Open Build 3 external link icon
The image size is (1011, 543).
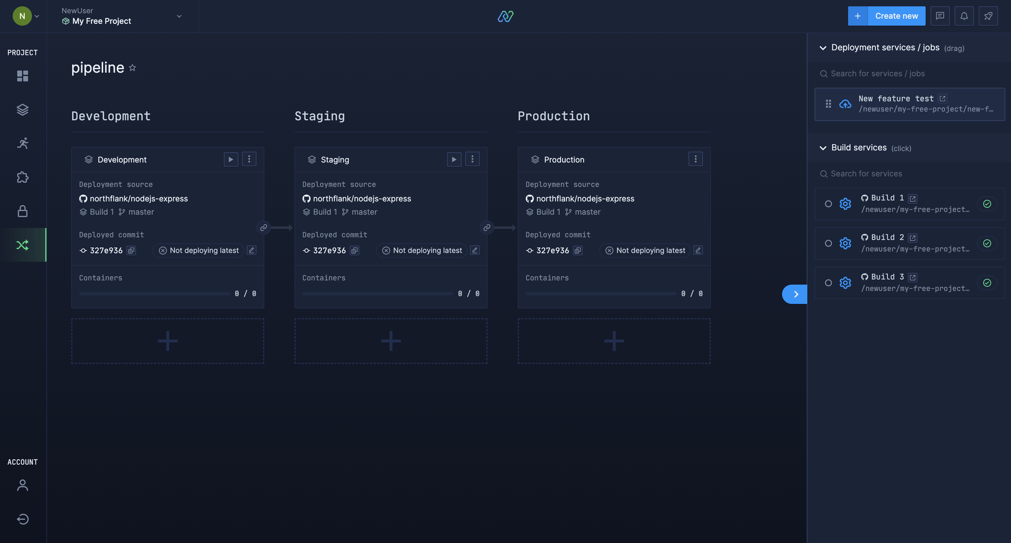pos(913,277)
